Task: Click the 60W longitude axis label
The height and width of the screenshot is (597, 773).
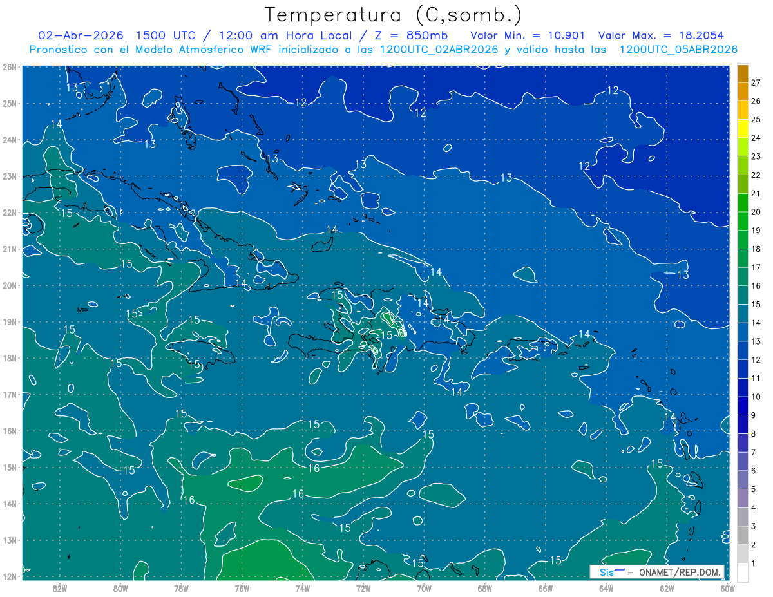Action: [x=727, y=588]
